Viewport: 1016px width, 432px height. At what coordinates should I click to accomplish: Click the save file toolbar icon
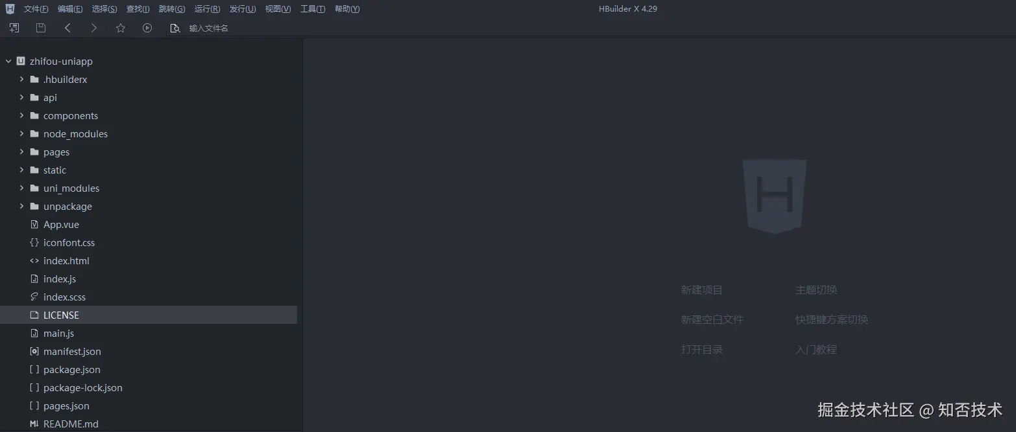click(x=41, y=28)
